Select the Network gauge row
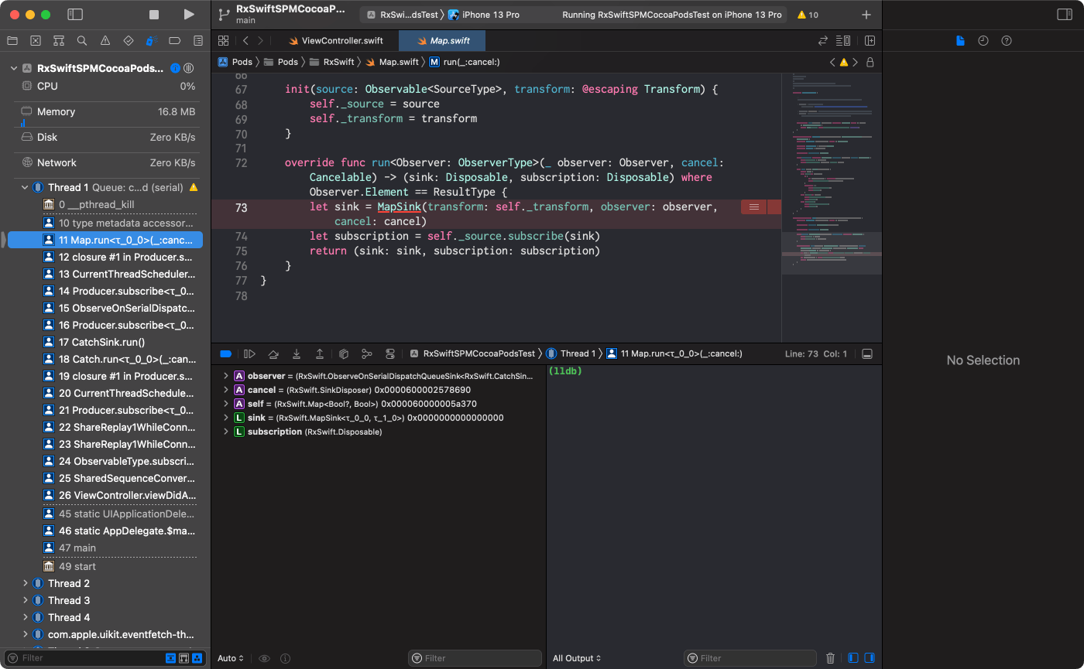 click(x=108, y=162)
